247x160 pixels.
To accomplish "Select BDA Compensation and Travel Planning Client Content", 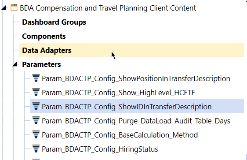I will click(x=108, y=8).
